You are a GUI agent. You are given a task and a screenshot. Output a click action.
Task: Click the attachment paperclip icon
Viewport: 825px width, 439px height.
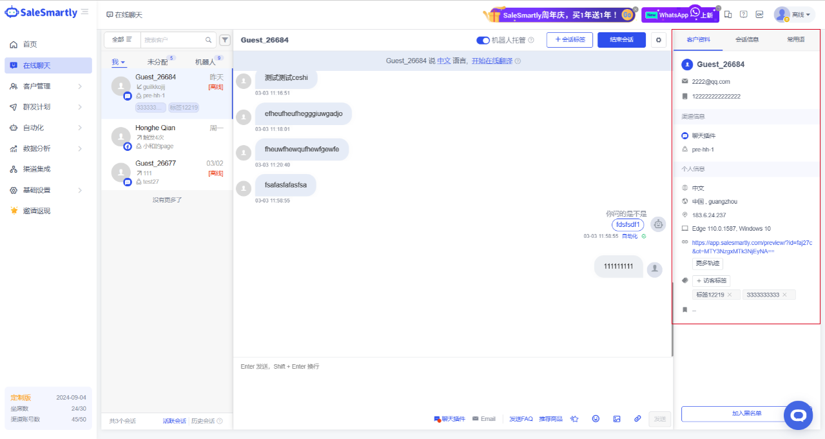pyautogui.click(x=637, y=419)
